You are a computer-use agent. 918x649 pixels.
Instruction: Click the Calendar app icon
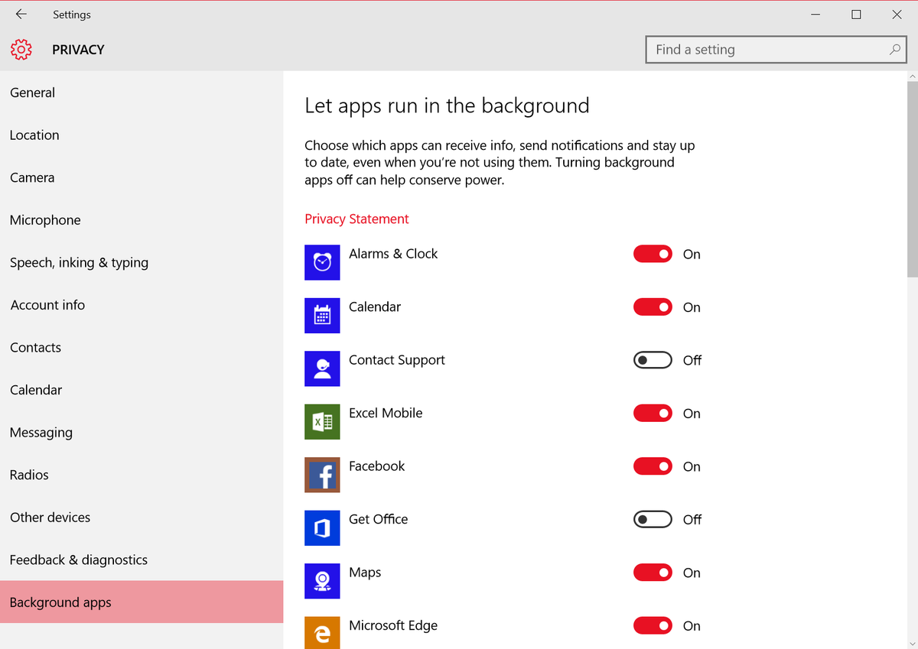[322, 315]
